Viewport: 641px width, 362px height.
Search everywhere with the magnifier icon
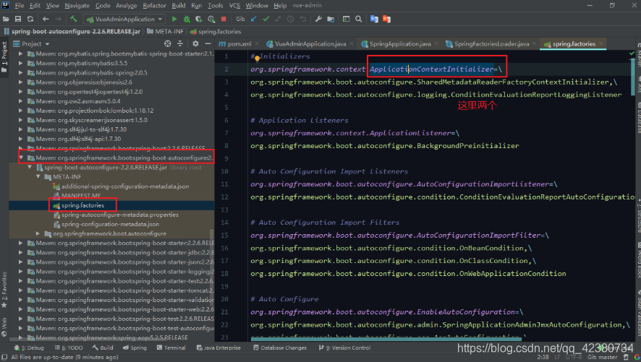tap(359, 20)
